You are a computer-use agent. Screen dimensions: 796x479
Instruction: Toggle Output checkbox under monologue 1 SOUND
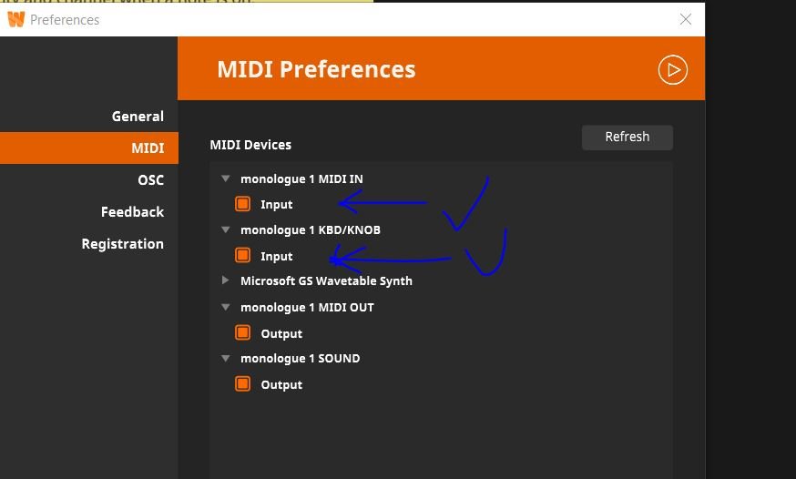(243, 384)
